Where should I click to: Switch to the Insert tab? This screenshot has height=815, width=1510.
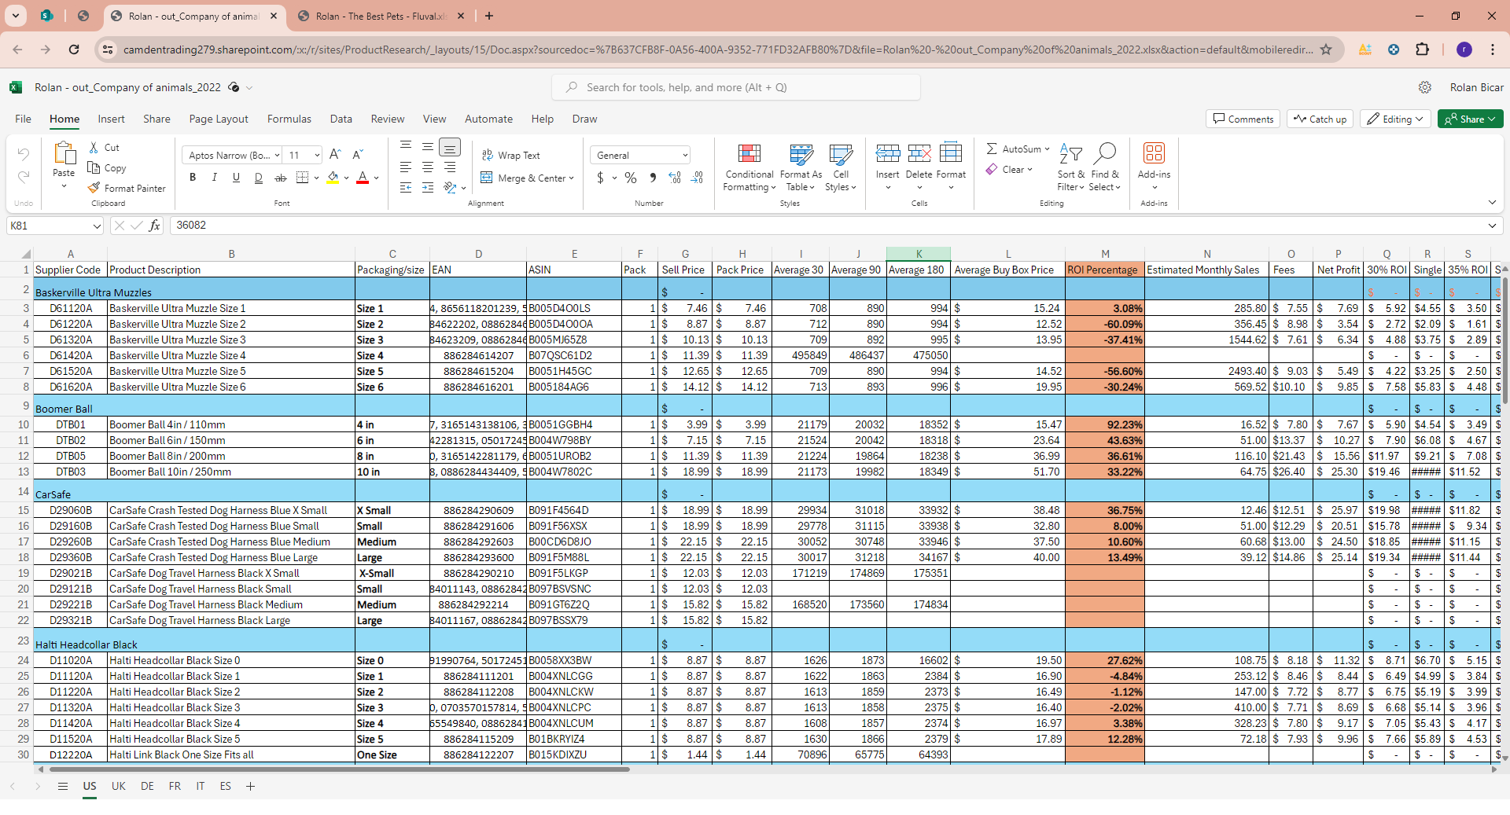coord(111,119)
